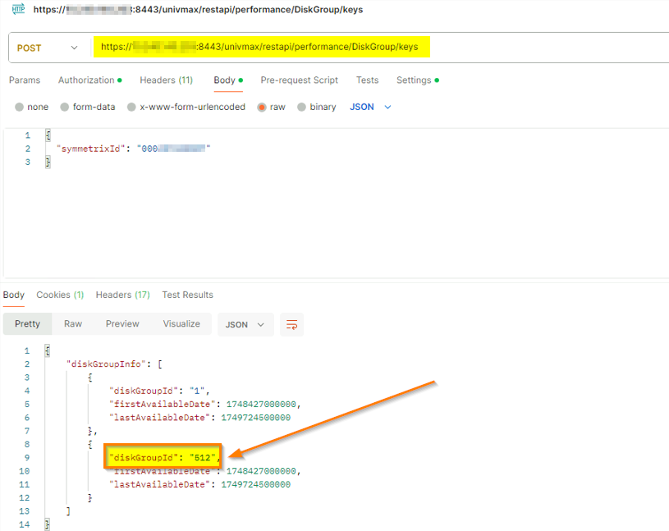This screenshot has height=531, width=669.
Task: Open the Test Results tab
Action: point(187,295)
